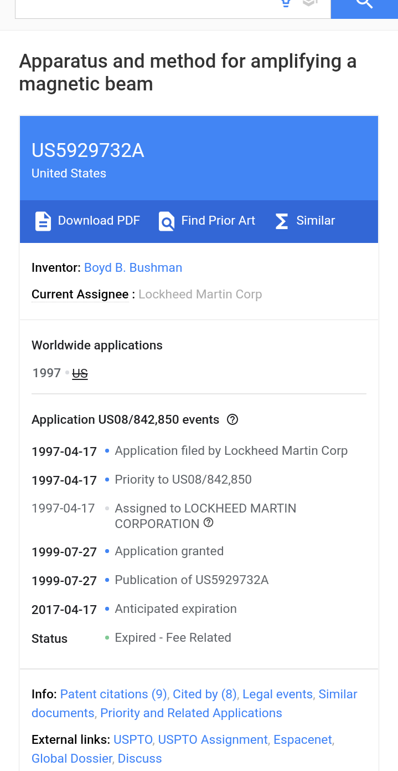Click the struck-through US application link
398x771 pixels.
[80, 373]
